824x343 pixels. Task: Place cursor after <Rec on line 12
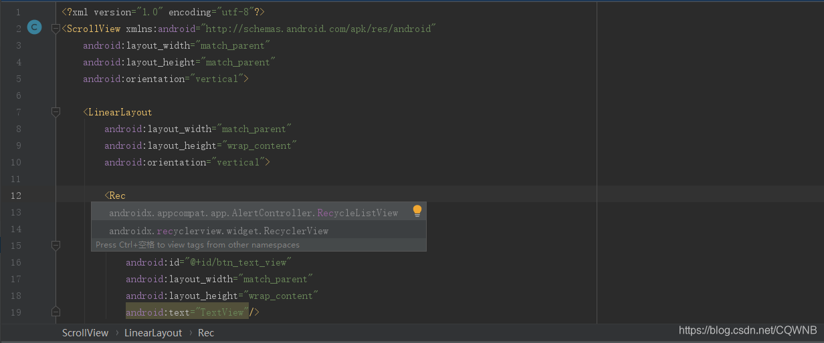[x=126, y=196]
